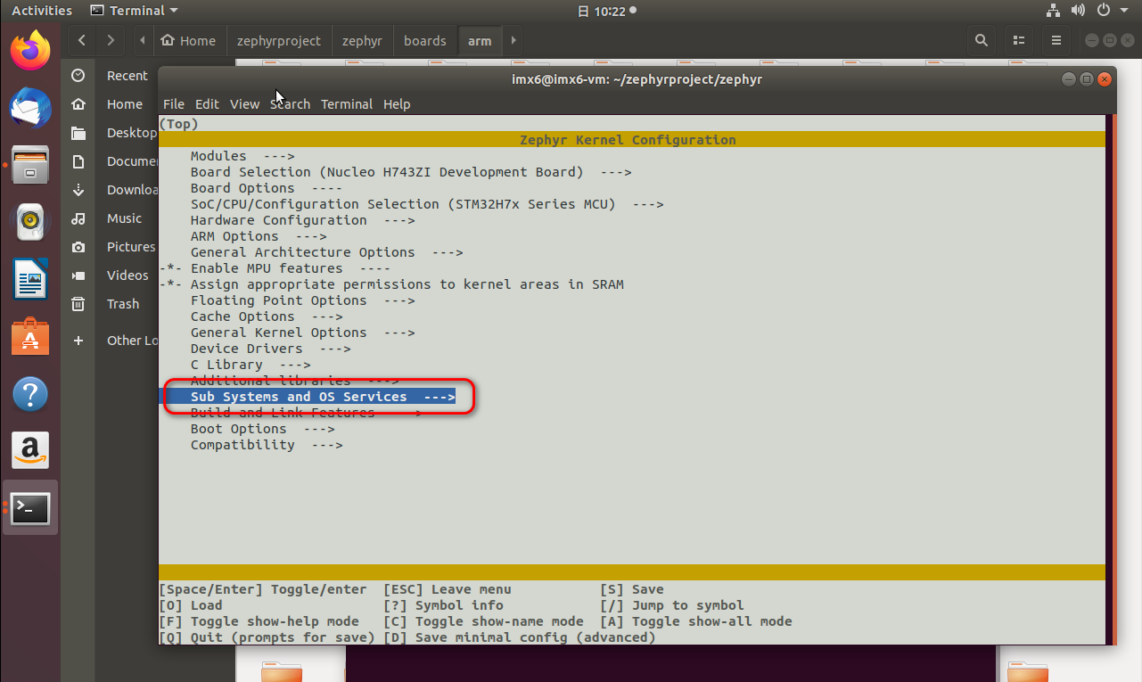The height and width of the screenshot is (682, 1142).
Task: Click Activities in the top bar
Action: click(41, 10)
